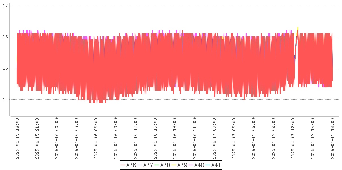Select the 2025-04-17 12:00 time axis label
The height and width of the screenshot is (170, 342).
[x=293, y=139]
